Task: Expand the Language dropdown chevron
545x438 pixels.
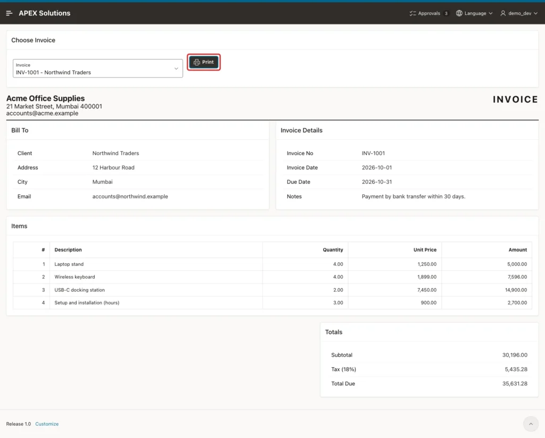Action: coord(490,13)
